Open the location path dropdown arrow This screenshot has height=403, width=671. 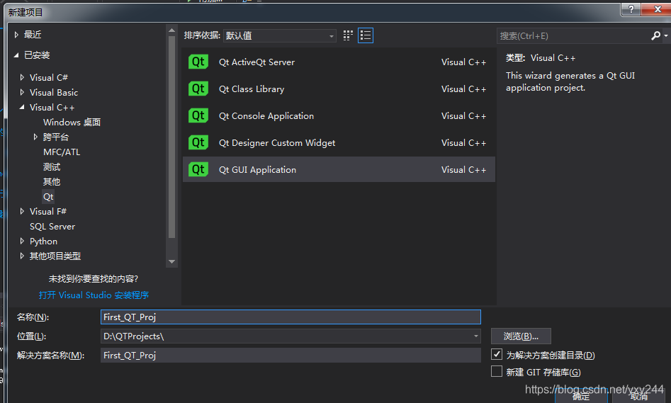476,336
